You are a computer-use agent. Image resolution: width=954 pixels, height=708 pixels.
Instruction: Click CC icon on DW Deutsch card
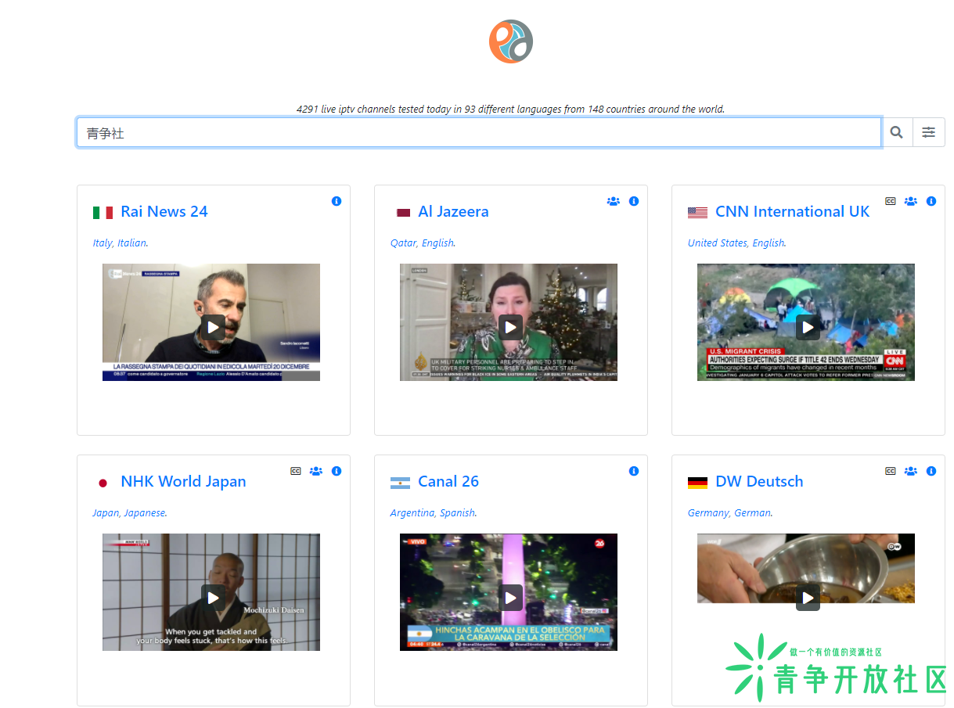(x=891, y=471)
